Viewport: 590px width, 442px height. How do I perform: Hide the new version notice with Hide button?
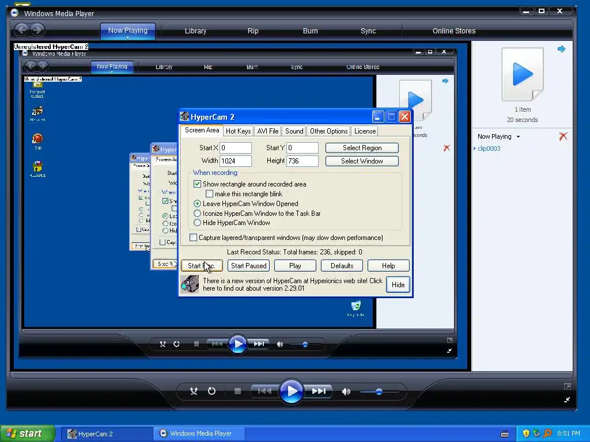[x=398, y=284]
